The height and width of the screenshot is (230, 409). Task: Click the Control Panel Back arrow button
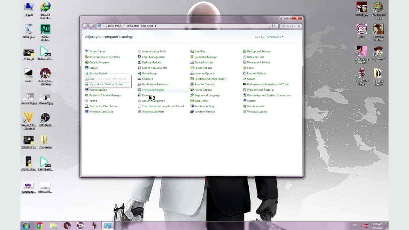click(85, 26)
